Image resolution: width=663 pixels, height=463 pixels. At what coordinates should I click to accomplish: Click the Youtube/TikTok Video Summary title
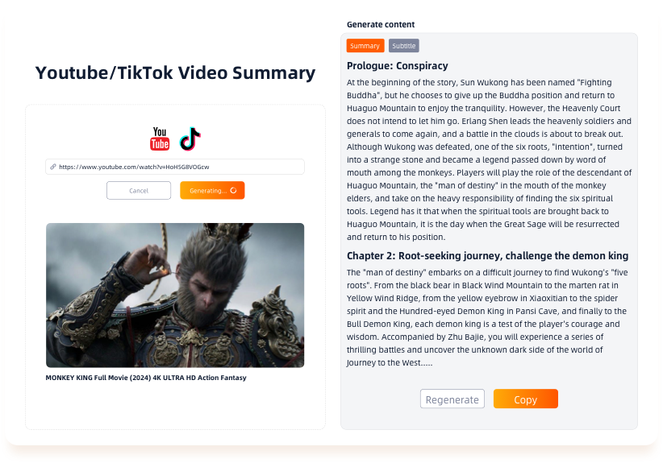176,72
